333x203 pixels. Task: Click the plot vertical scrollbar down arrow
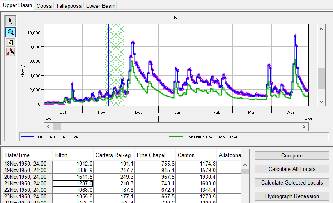point(321,101)
